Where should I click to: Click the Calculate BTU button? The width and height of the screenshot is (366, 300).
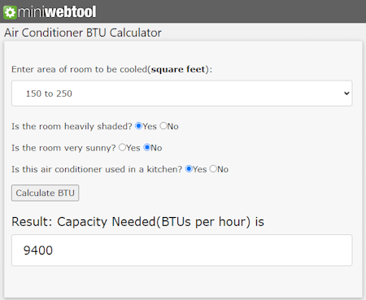[x=45, y=193]
